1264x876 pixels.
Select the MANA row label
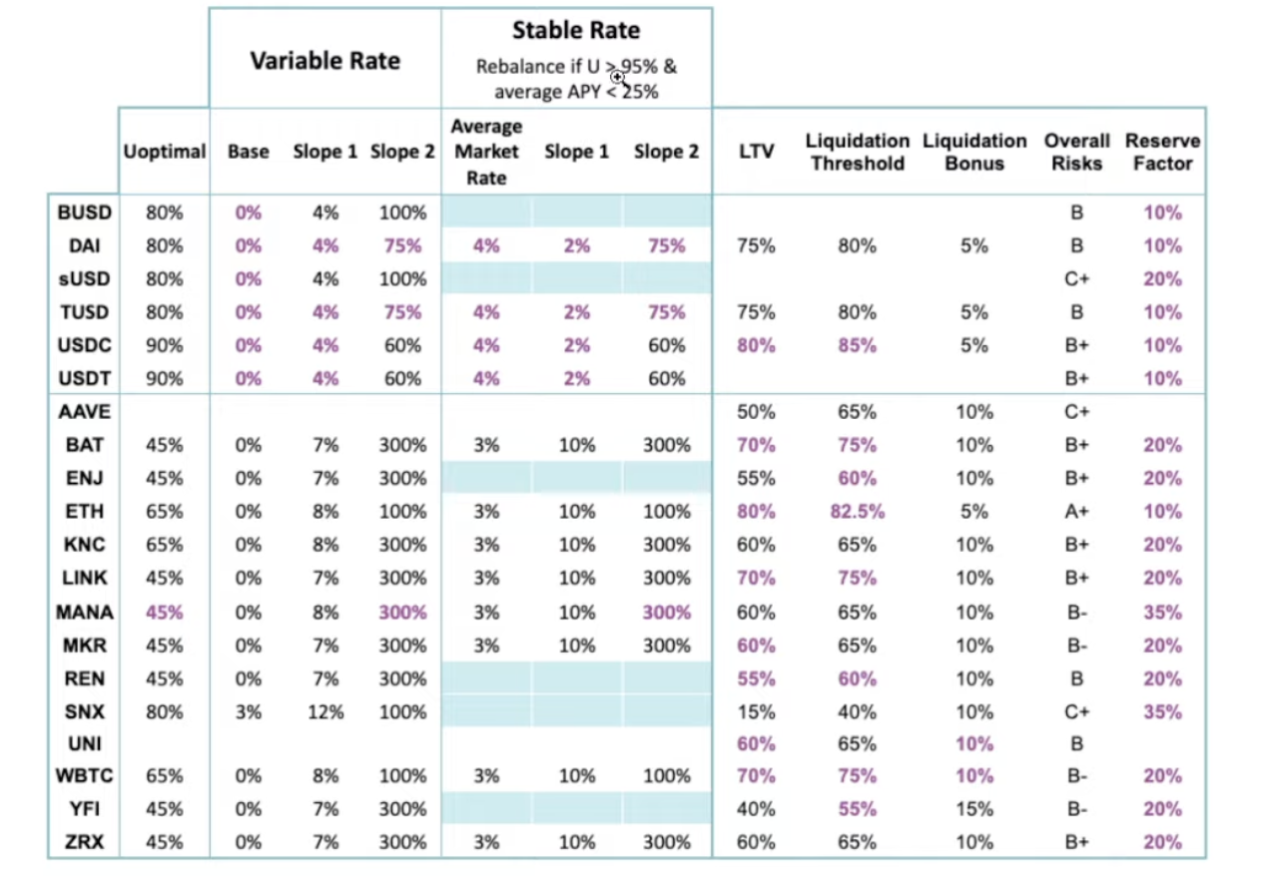coord(85,612)
